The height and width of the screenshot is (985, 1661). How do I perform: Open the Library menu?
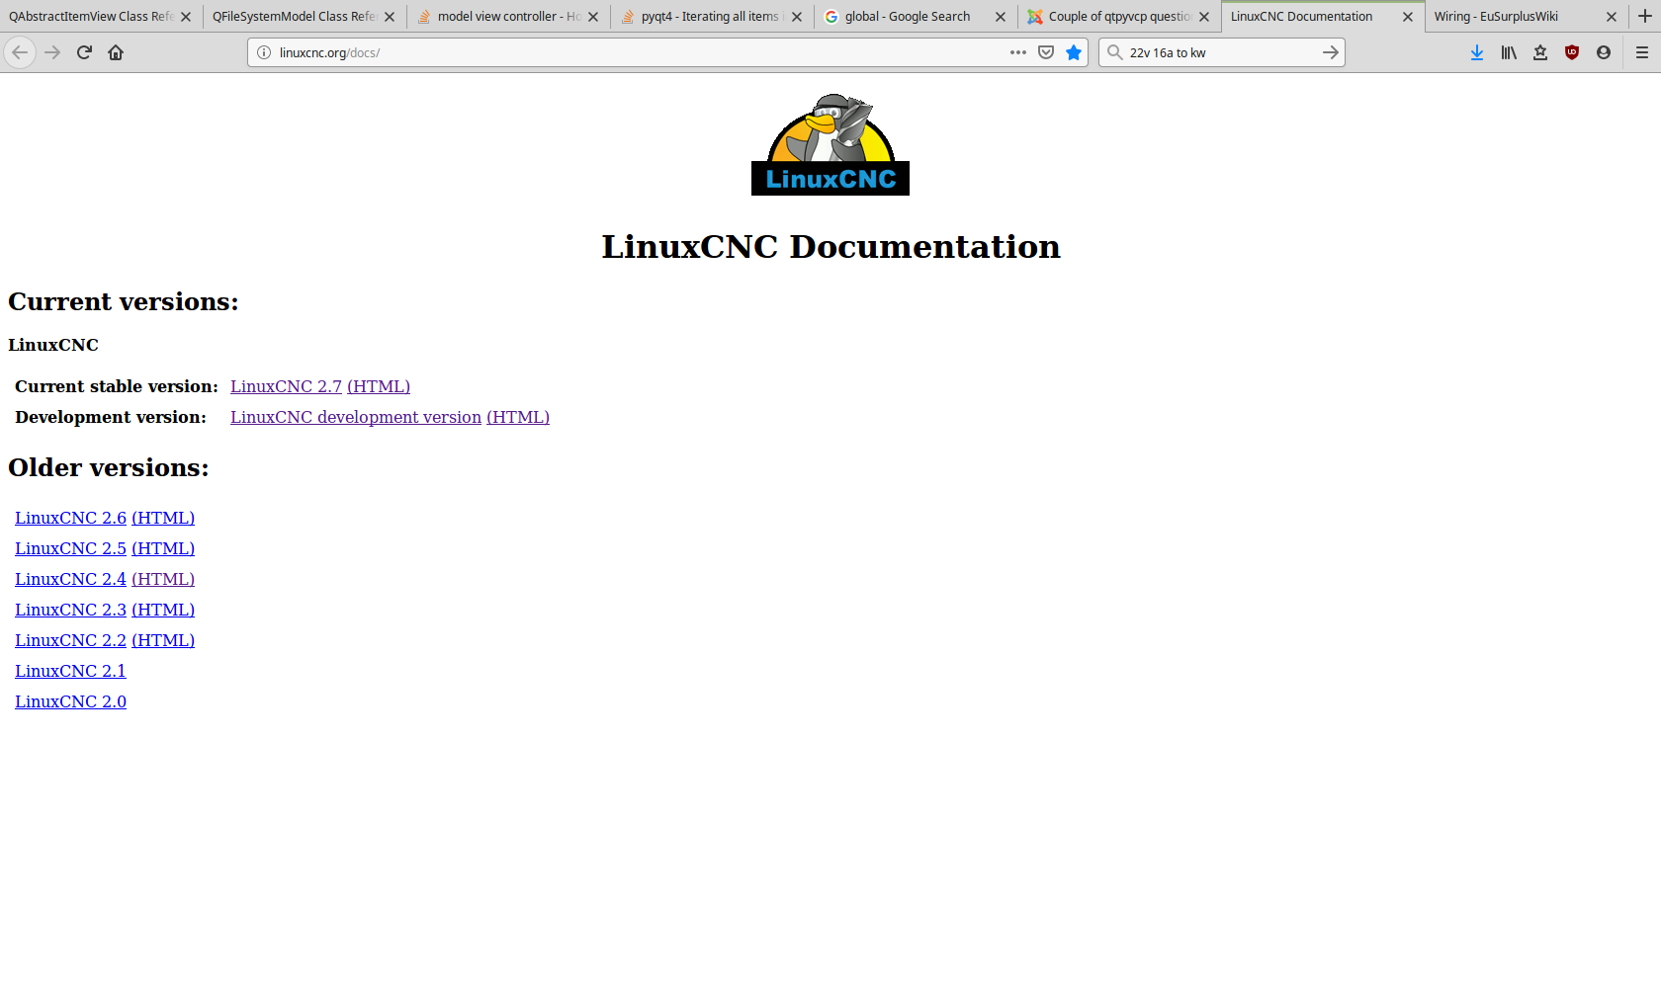click(x=1509, y=52)
